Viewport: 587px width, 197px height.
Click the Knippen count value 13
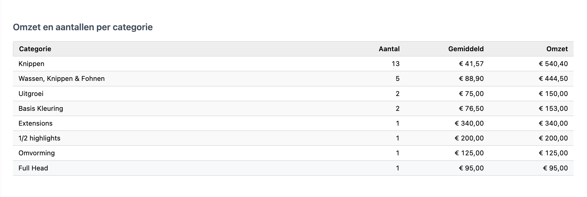coord(396,64)
